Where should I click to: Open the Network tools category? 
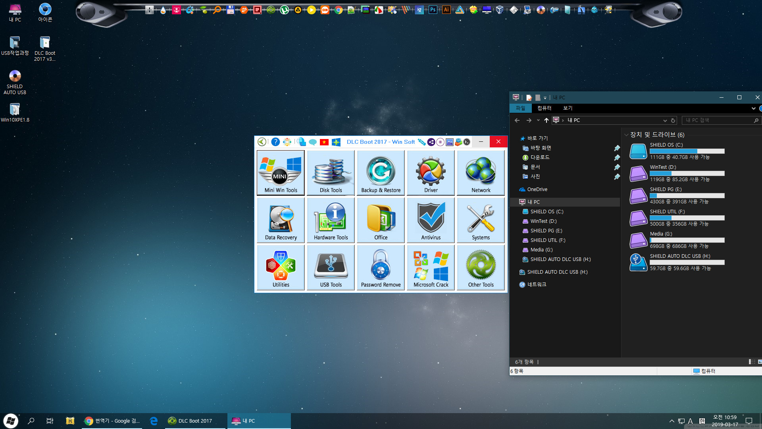(x=481, y=173)
